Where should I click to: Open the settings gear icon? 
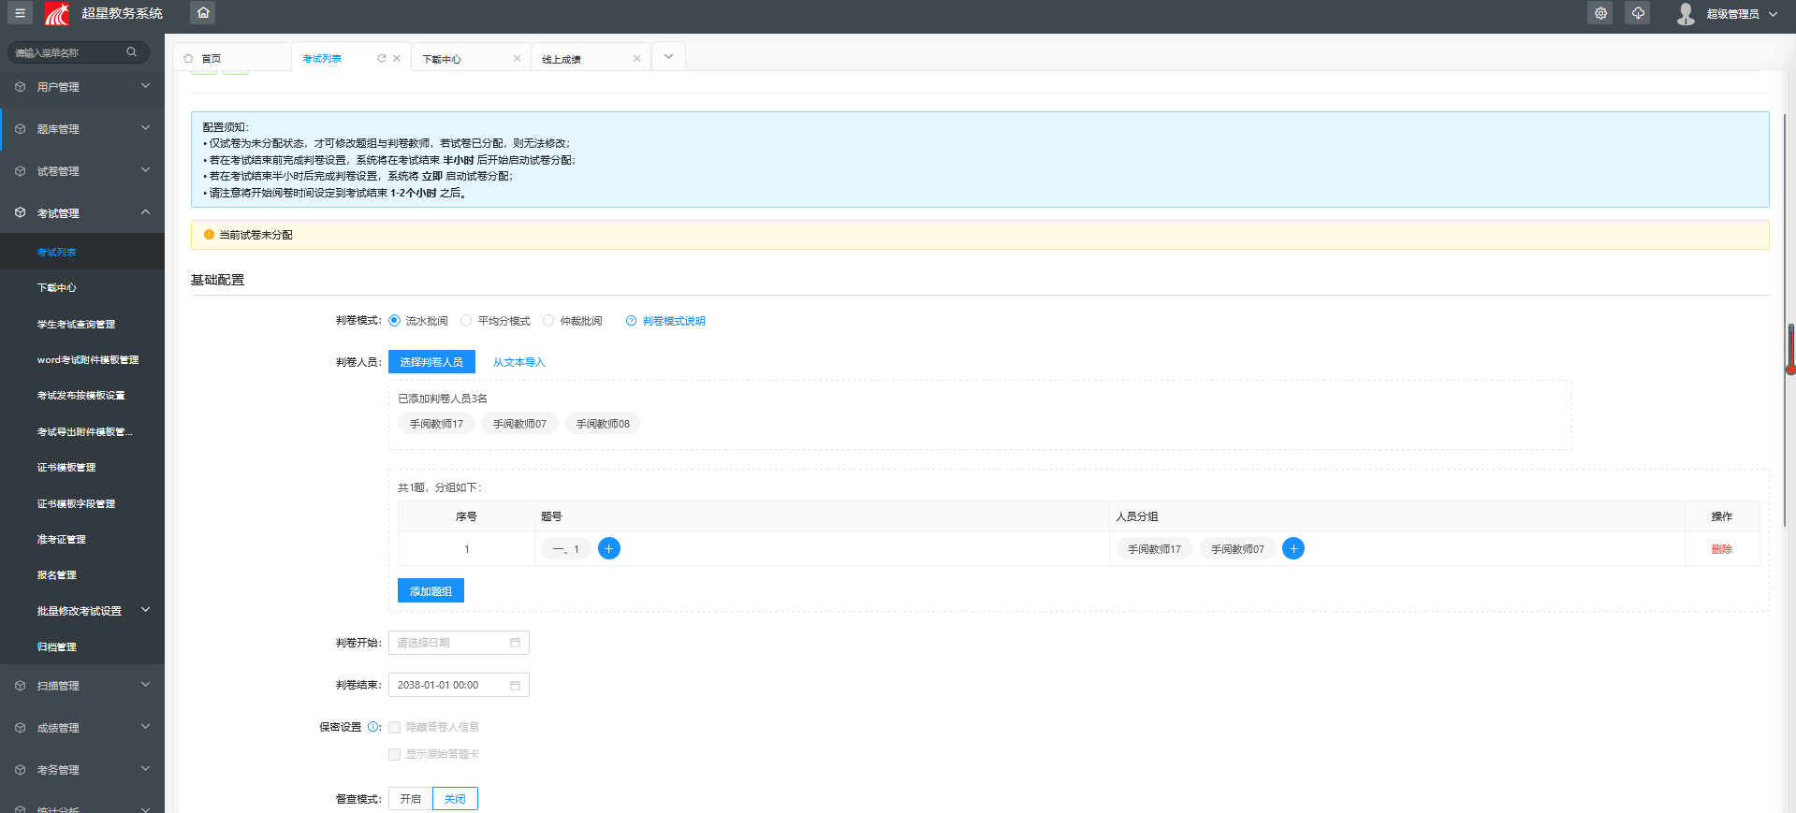1600,13
